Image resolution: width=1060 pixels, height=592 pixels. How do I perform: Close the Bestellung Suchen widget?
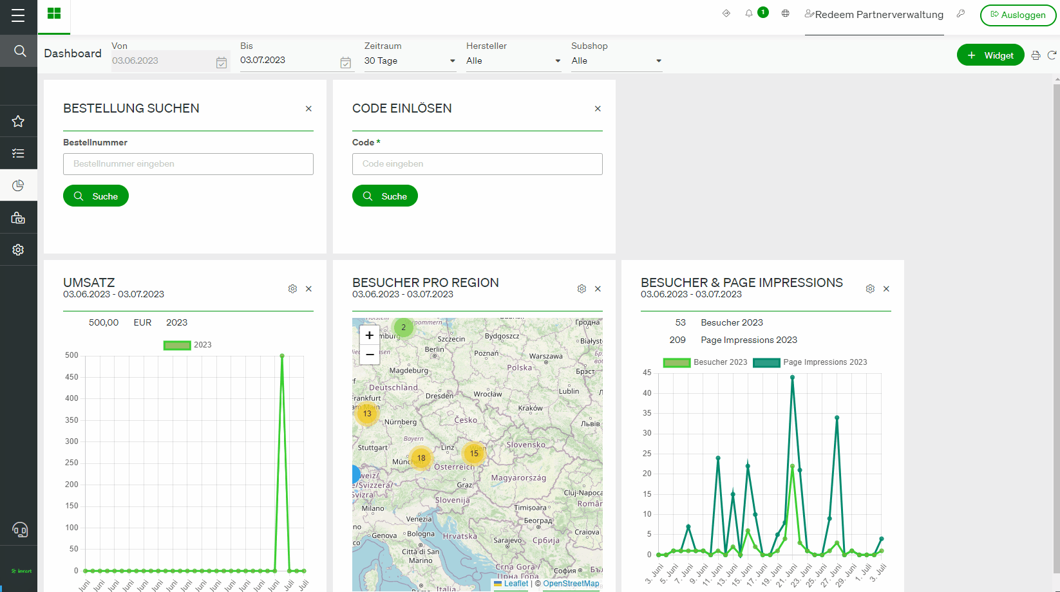click(x=308, y=109)
